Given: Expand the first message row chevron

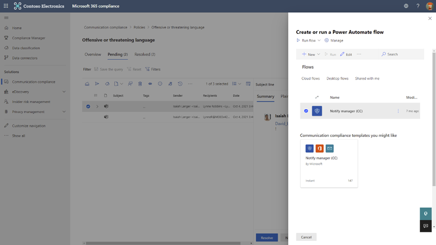Looking at the screenshot, I should (98, 107).
